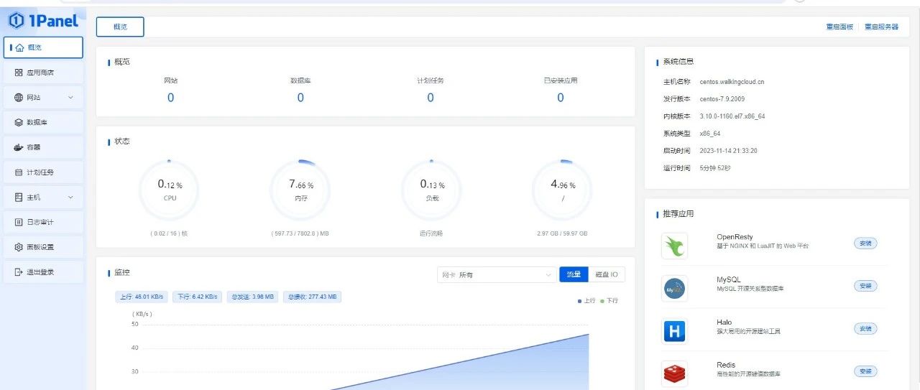Click the Halo app icon
The width and height of the screenshot is (920, 390).
(x=674, y=331)
